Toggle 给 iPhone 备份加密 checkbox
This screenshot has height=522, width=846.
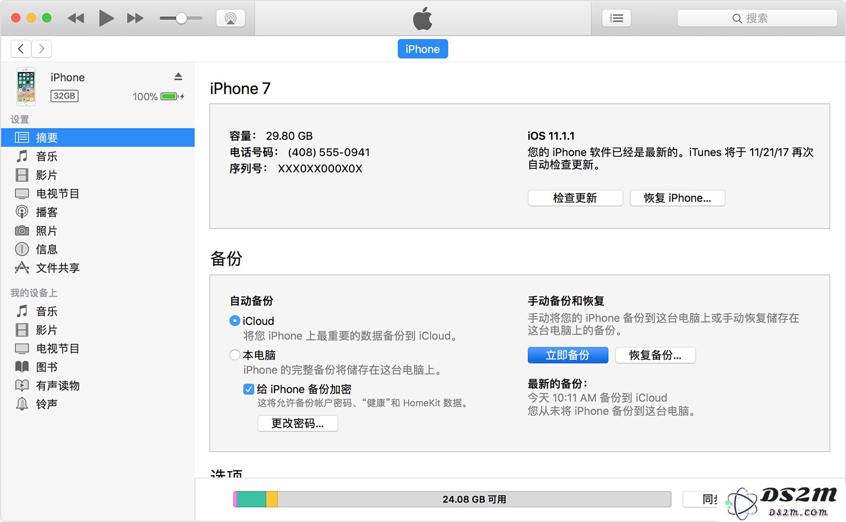tap(249, 389)
